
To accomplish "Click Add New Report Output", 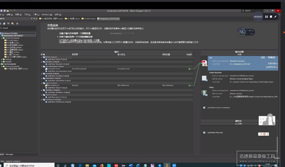I will point(57,88).
